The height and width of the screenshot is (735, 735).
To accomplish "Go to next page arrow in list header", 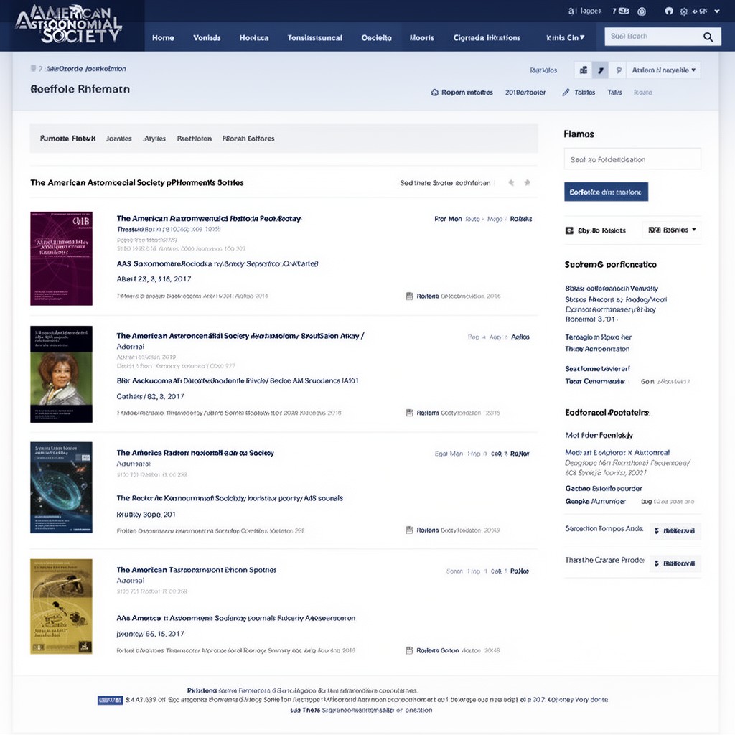I will click(x=528, y=183).
